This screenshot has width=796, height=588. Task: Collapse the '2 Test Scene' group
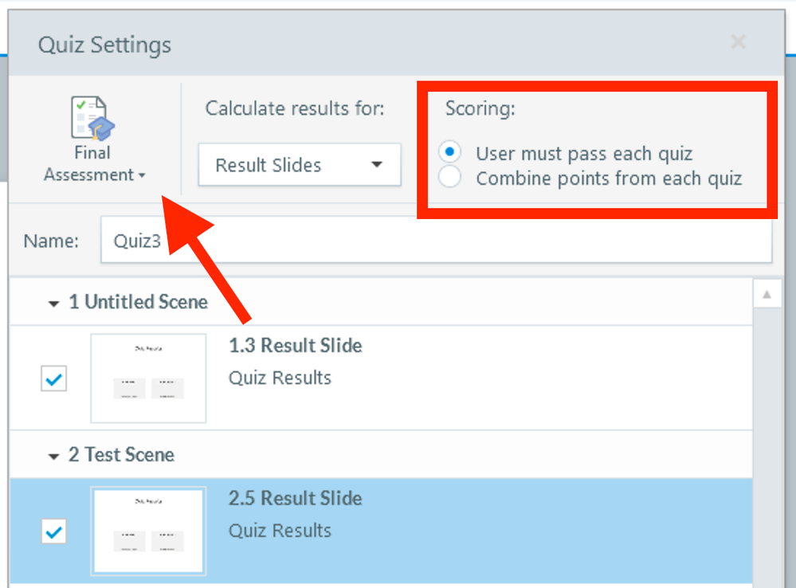click(x=54, y=456)
